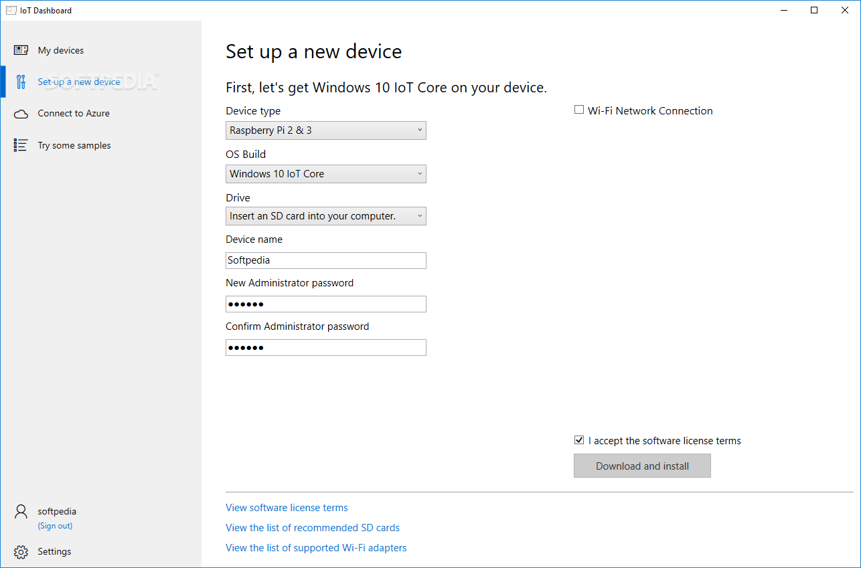Open the Device type dropdown

326,130
